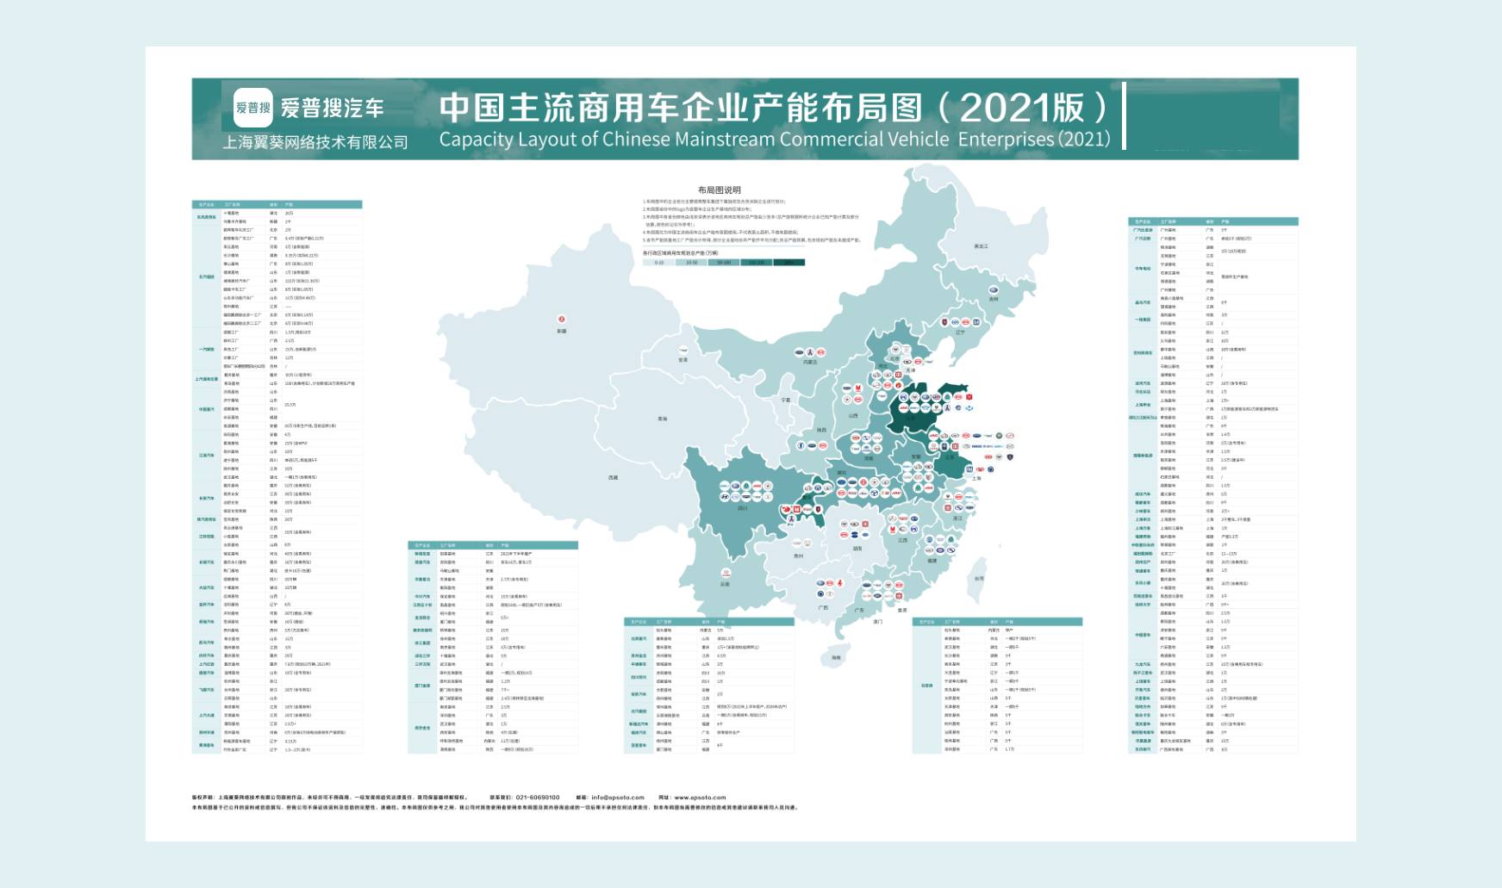Screen dimensions: 1502x888
Task: Click the 黑龙江 province label on the map
Action: pyautogui.click(x=981, y=246)
